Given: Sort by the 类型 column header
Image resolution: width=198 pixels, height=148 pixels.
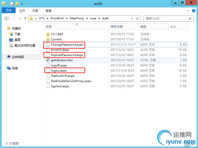Looking at the screenshot, I should click(x=154, y=27).
